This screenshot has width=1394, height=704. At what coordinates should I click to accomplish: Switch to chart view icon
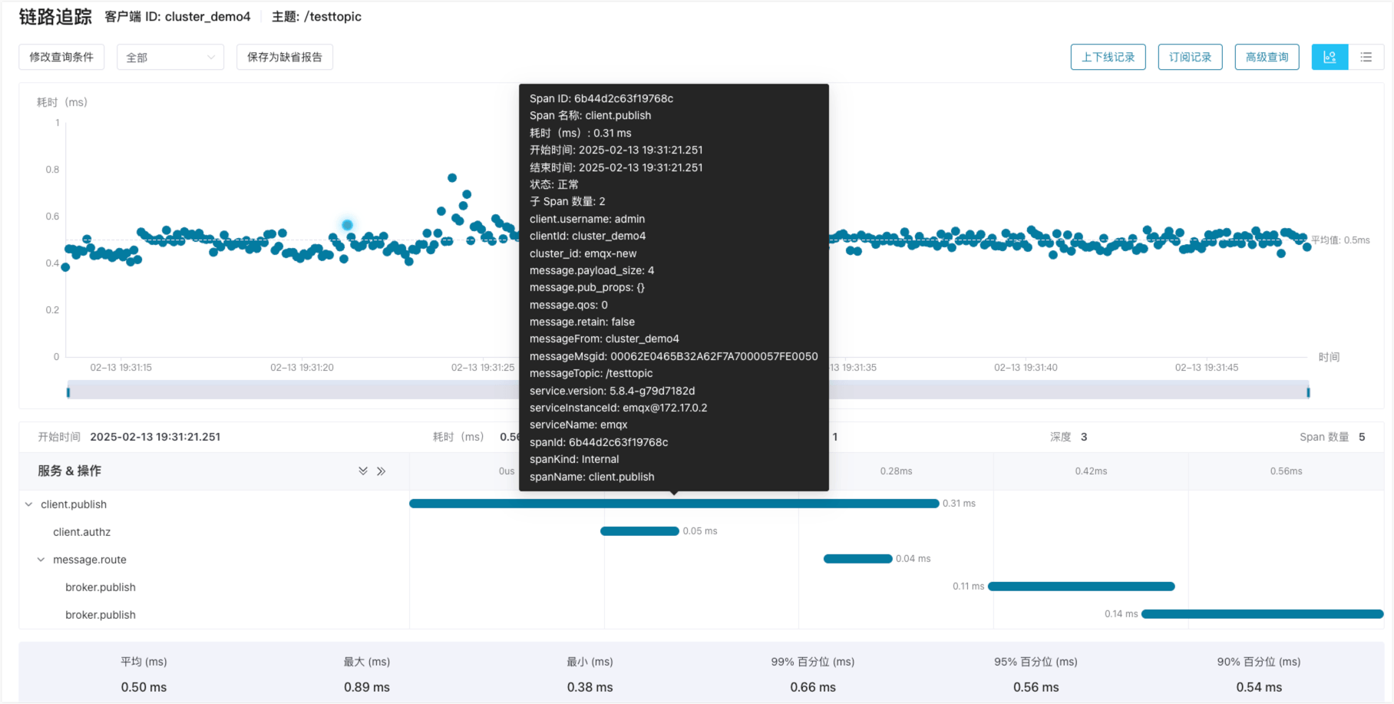tap(1330, 57)
